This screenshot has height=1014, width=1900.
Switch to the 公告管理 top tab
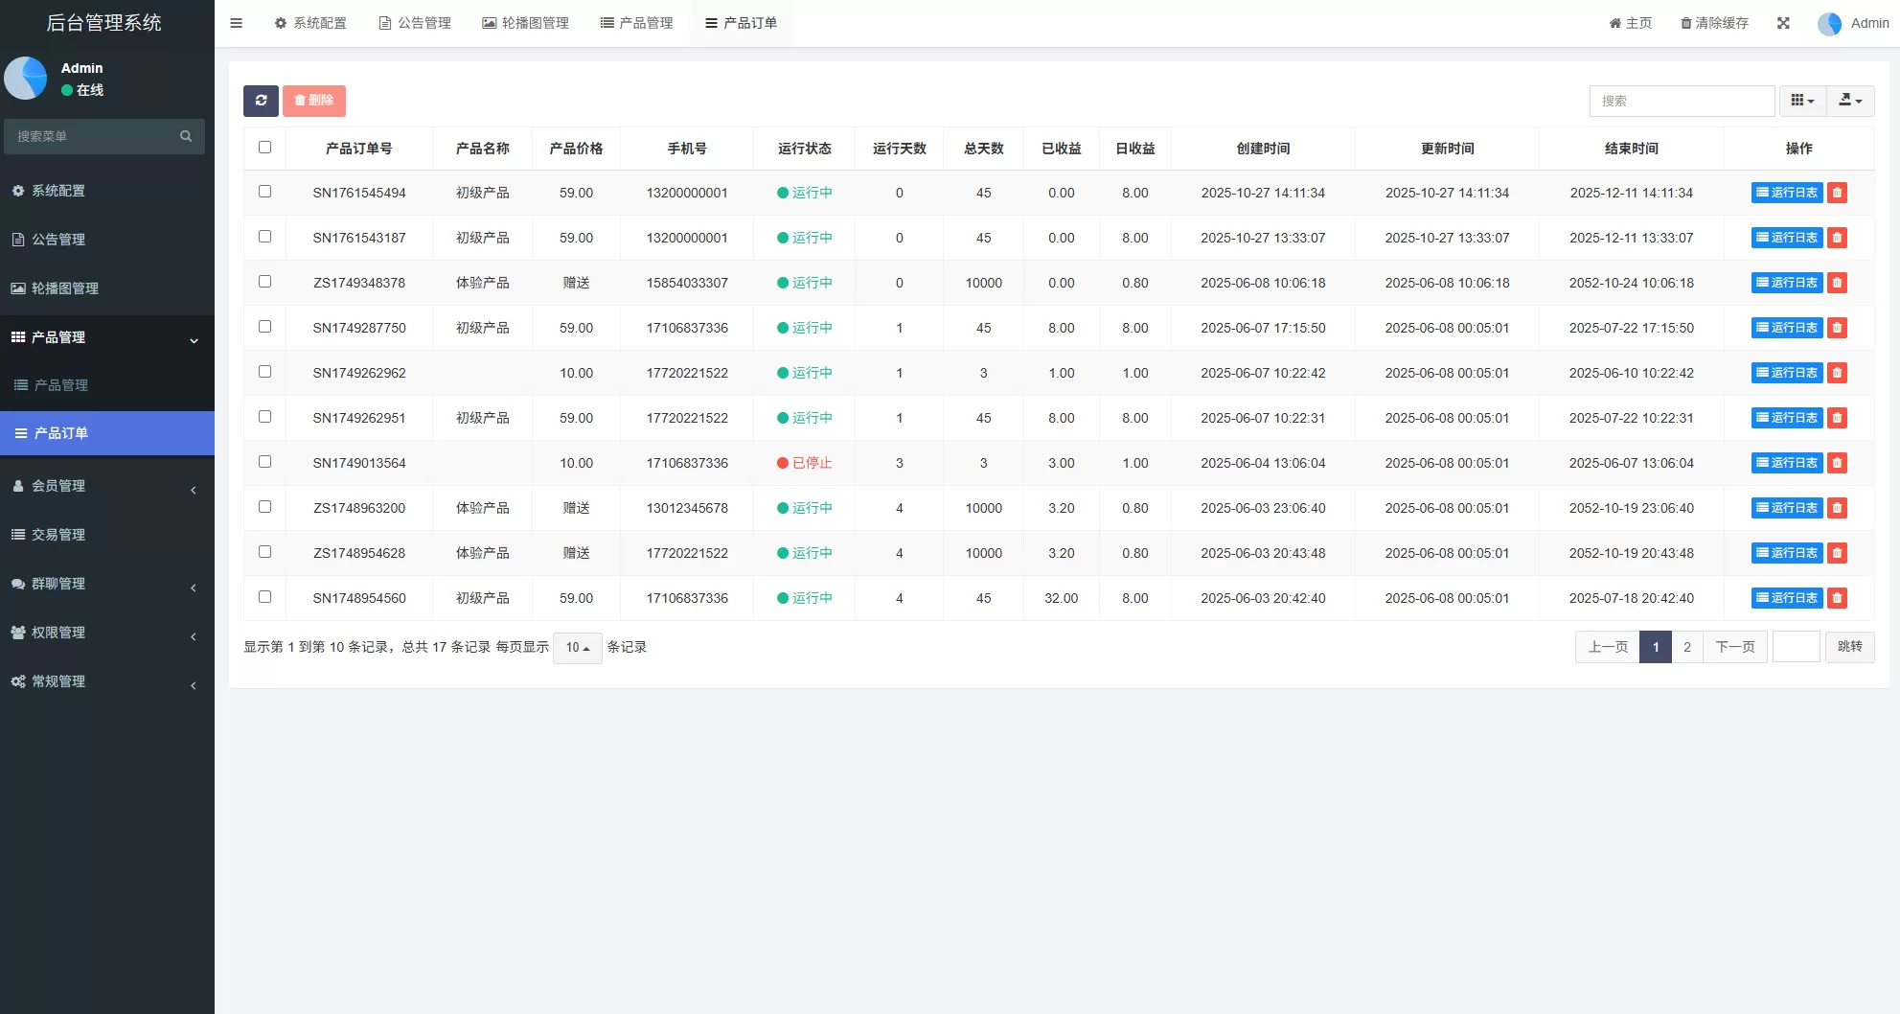[x=415, y=22]
